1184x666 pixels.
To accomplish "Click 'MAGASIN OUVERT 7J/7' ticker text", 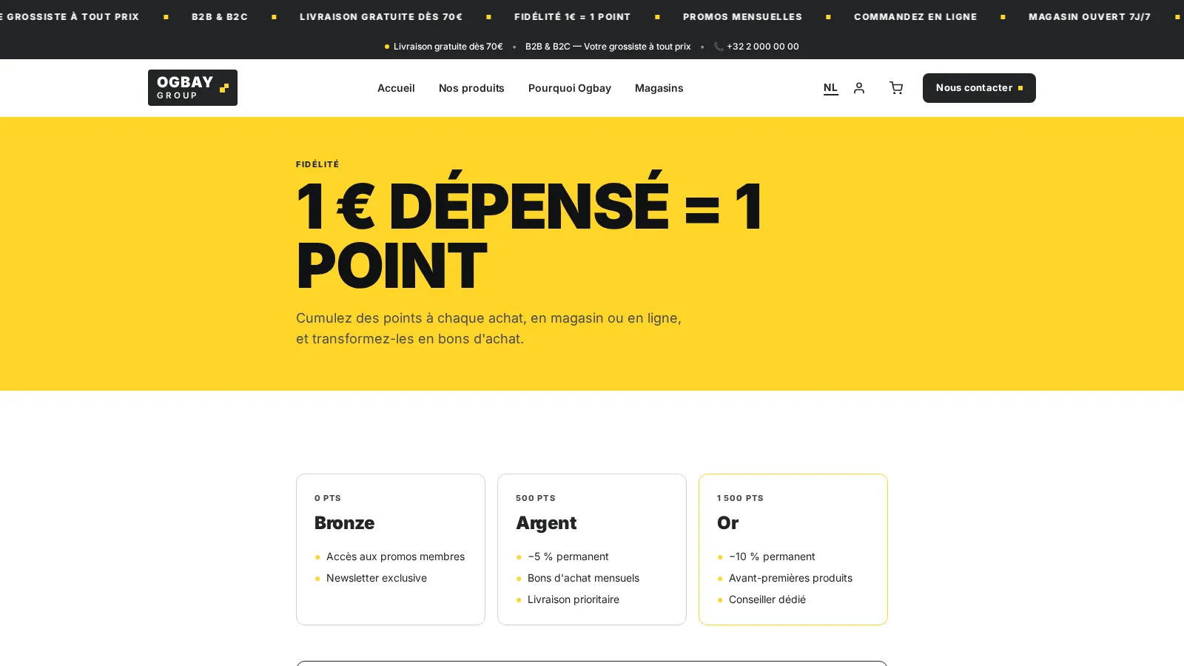I will tap(1089, 16).
